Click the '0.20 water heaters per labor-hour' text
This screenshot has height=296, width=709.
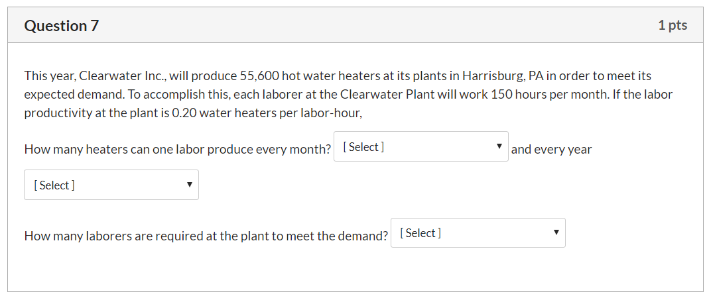tap(267, 113)
